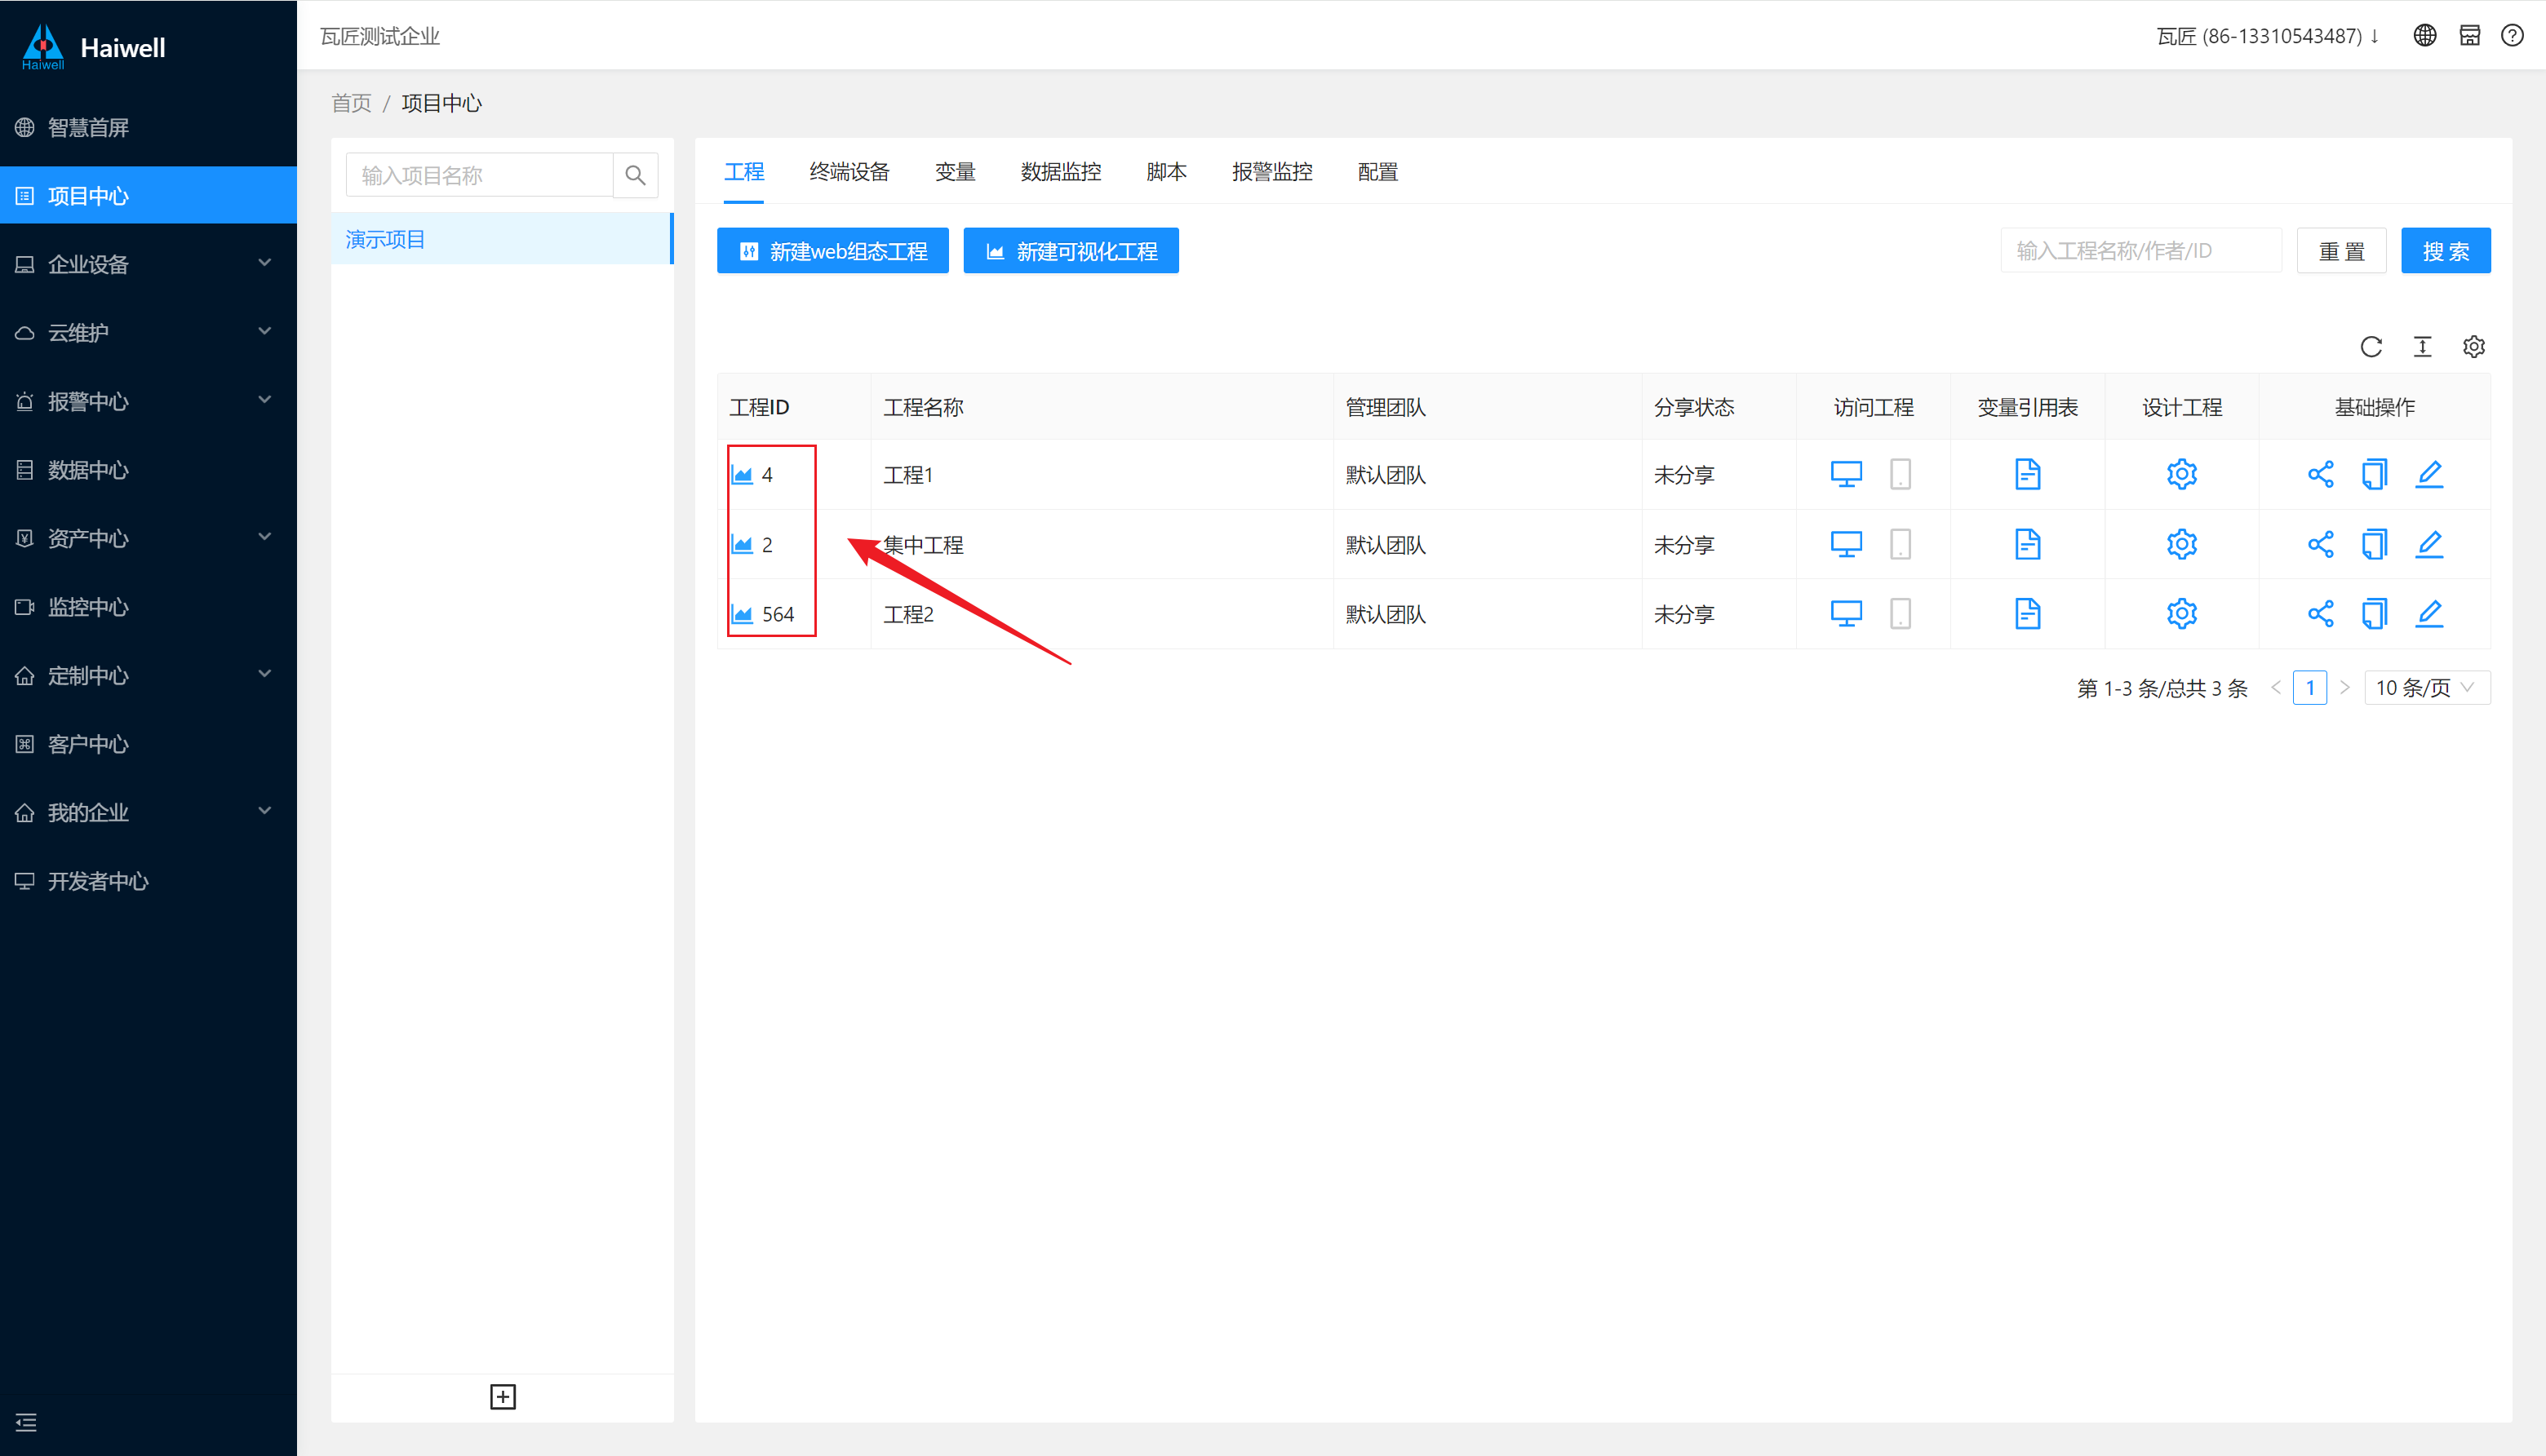
Task: Click the project name search icon
Action: pyautogui.click(x=635, y=175)
